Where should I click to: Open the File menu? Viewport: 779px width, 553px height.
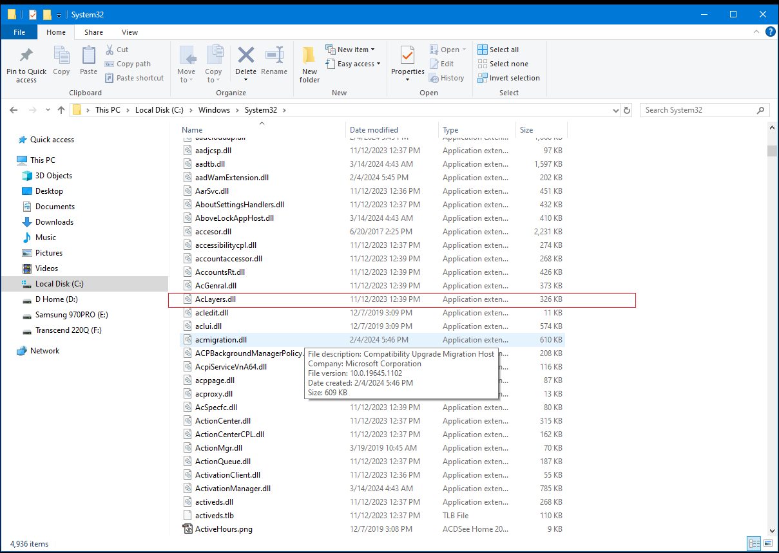coord(19,32)
